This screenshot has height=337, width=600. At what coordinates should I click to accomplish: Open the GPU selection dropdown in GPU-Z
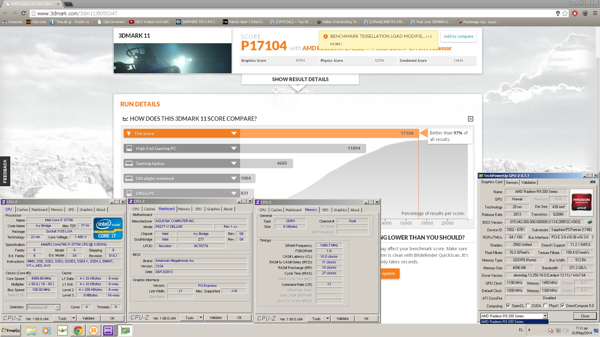point(545,316)
